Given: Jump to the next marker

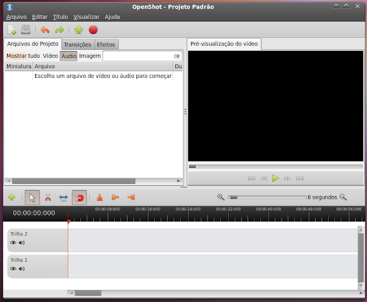Looking at the screenshot, I should click(131, 198).
